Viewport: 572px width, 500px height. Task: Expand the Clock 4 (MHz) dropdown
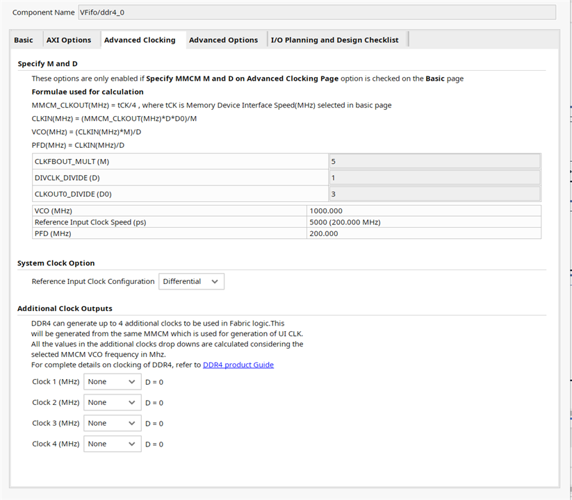(113, 444)
